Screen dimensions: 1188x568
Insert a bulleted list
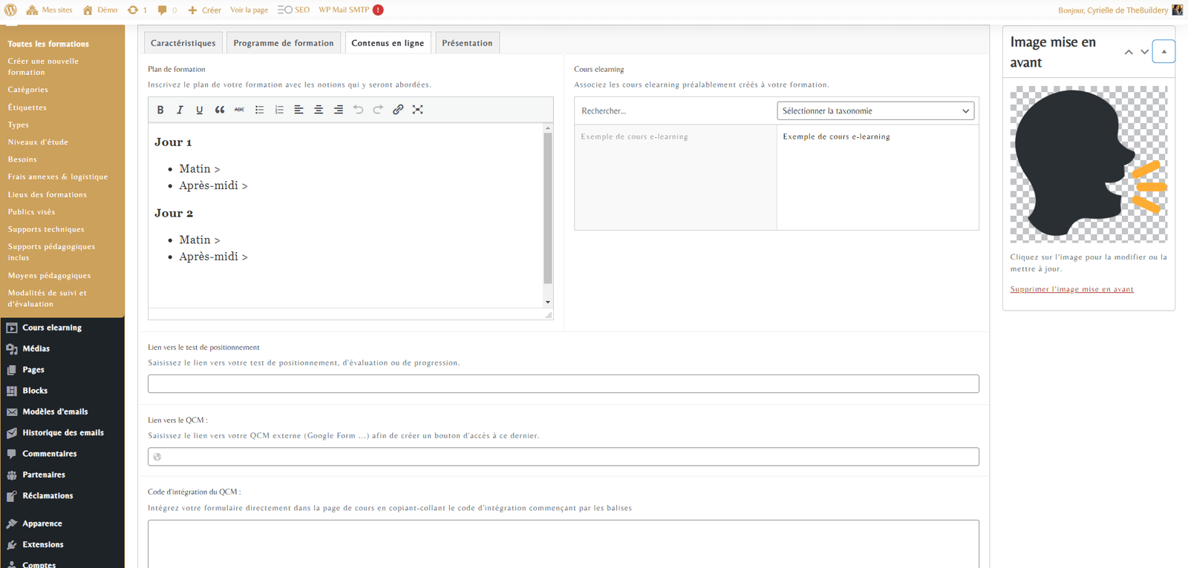(x=259, y=110)
